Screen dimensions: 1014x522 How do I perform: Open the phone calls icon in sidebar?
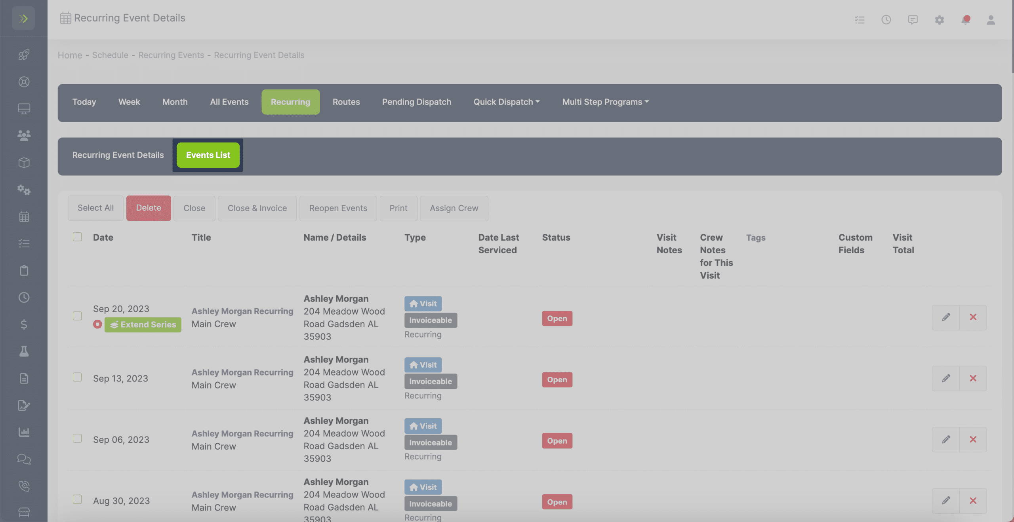(x=24, y=486)
